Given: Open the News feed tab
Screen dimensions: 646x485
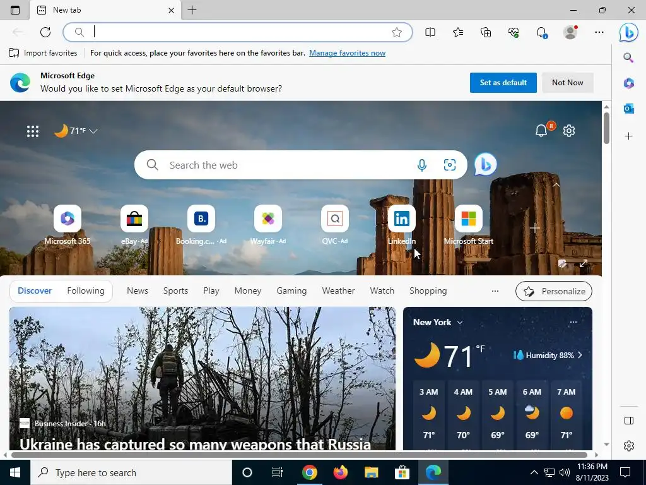Looking at the screenshot, I should tap(137, 290).
